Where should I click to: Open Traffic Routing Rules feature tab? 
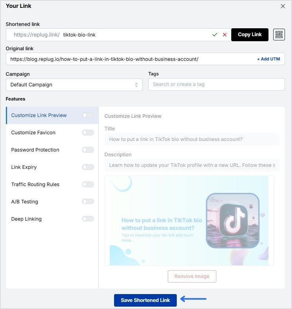click(x=52, y=184)
